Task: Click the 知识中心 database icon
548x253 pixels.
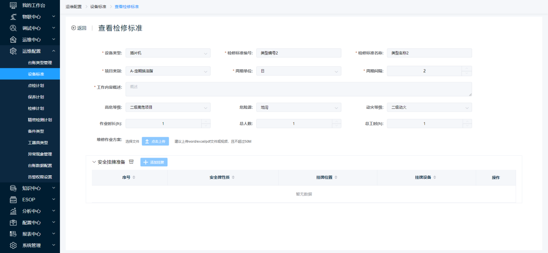Action: click(13, 188)
